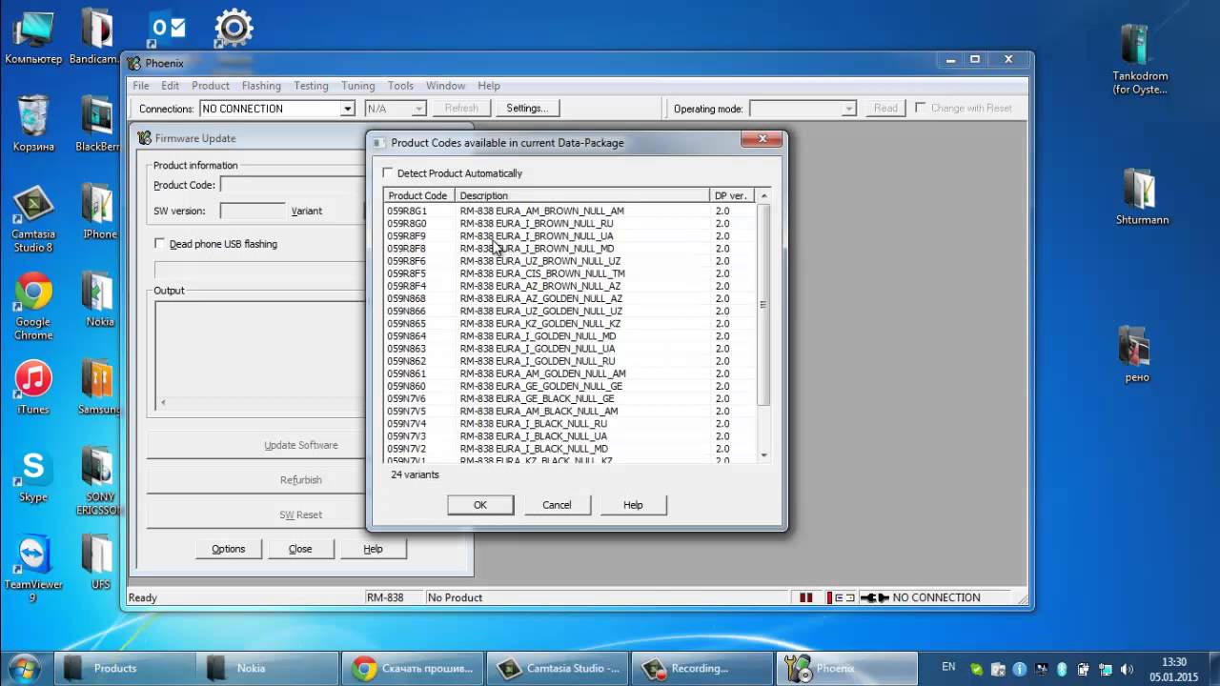1220x686 pixels.
Task: Open the Tankodrom desktop icon
Action: tap(1139, 59)
